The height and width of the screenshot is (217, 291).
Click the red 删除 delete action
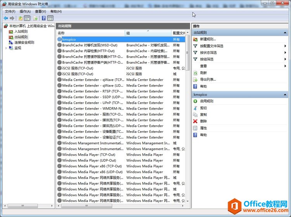[203, 121]
